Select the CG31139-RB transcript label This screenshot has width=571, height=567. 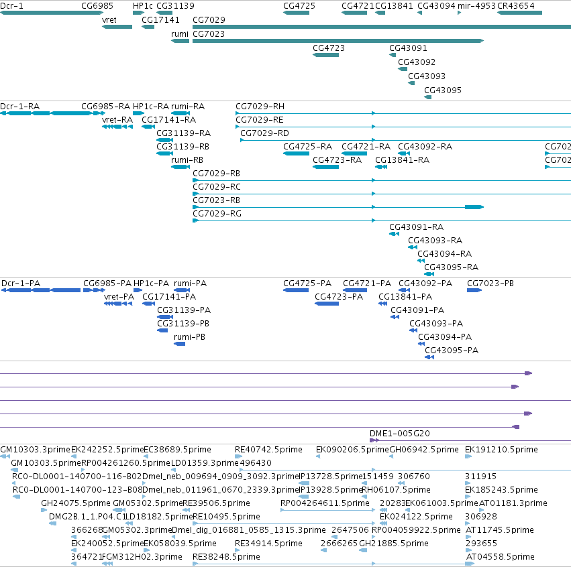coord(183,147)
